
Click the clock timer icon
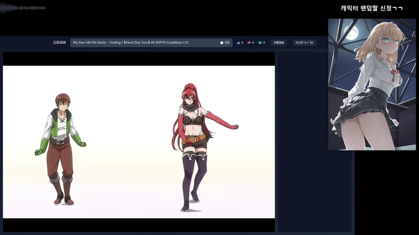[x=222, y=43]
